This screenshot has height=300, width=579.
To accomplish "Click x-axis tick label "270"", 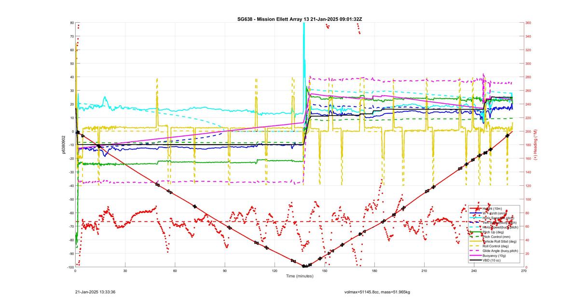I will point(524,271).
